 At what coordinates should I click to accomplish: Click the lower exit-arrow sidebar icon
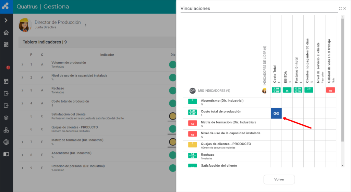click(6, 106)
